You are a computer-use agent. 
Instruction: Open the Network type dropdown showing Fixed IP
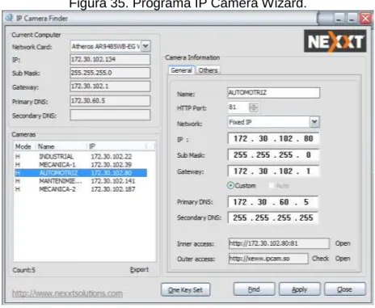314,122
